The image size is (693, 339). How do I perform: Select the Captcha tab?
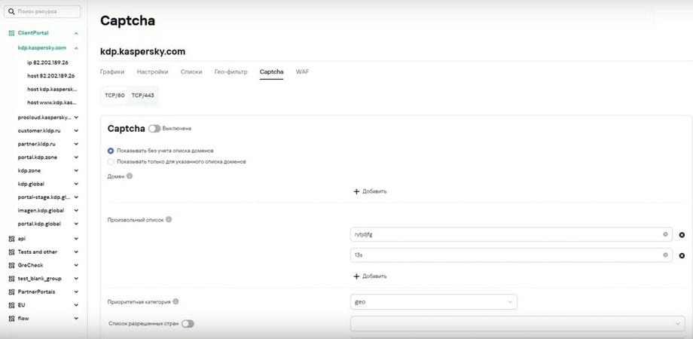(272, 72)
